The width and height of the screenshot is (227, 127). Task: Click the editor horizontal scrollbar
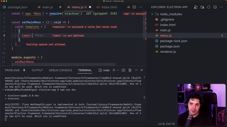pyautogui.click(x=64, y=64)
